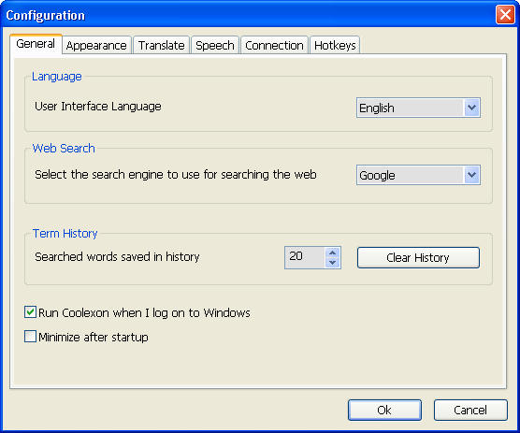Click into the history count field showing 20
The height and width of the screenshot is (433, 520).
305,257
